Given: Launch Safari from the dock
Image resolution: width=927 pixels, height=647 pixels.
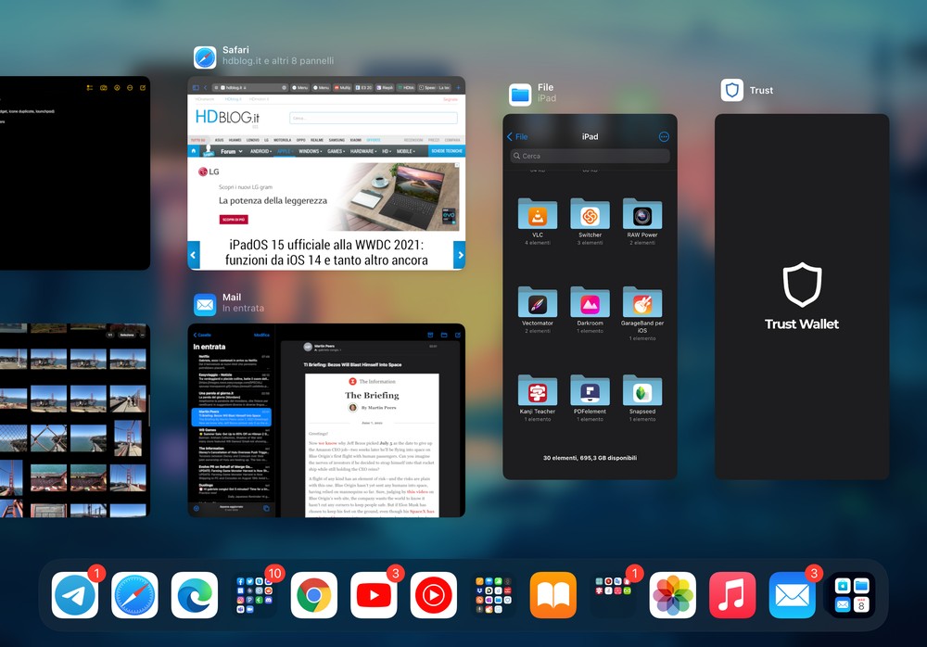Looking at the screenshot, I should [x=134, y=595].
